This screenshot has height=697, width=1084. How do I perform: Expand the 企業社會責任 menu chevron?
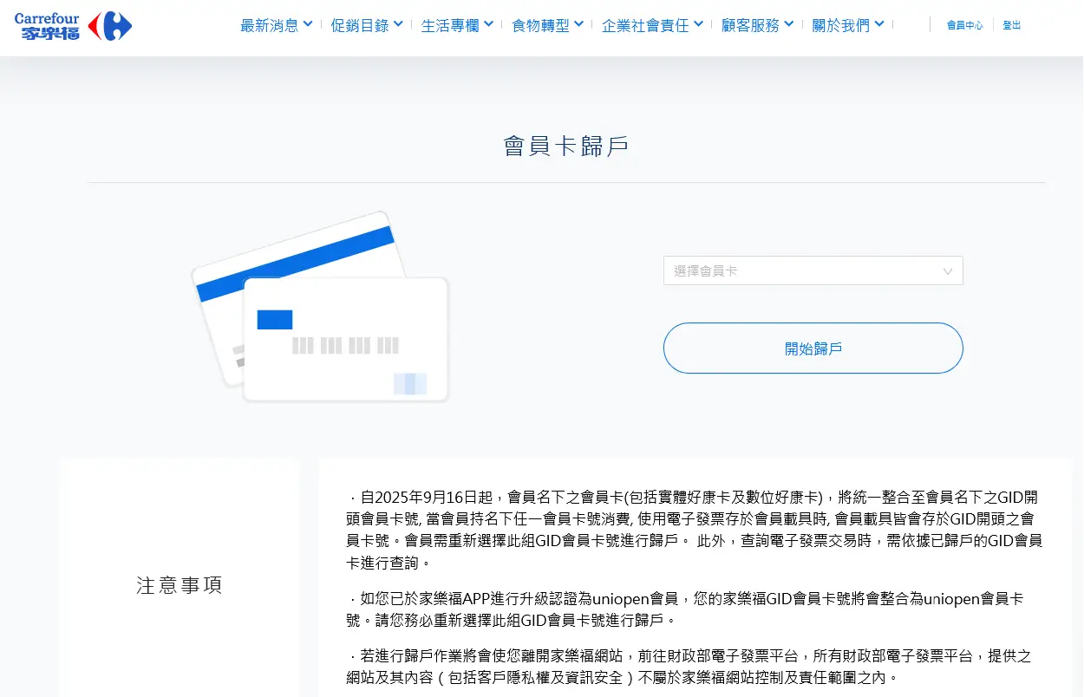point(698,24)
